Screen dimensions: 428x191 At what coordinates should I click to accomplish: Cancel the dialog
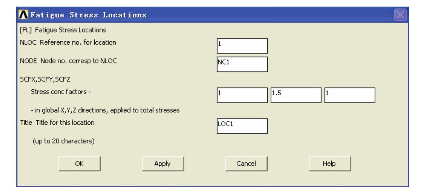[246, 164]
